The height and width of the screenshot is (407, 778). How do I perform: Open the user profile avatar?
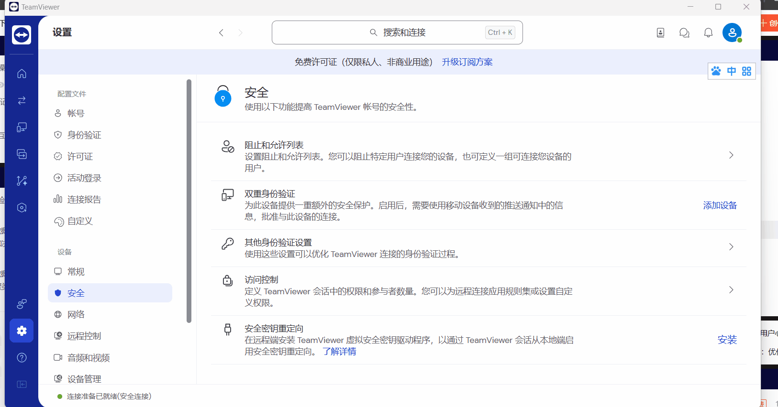pos(732,32)
